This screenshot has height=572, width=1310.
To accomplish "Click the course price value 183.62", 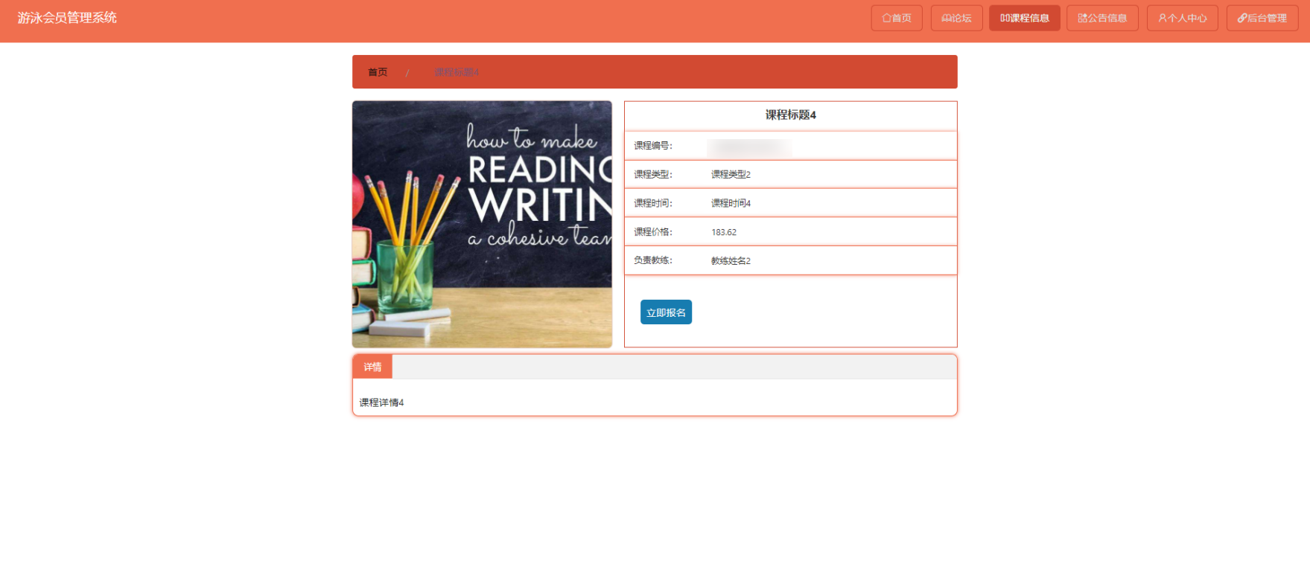I will coord(724,232).
